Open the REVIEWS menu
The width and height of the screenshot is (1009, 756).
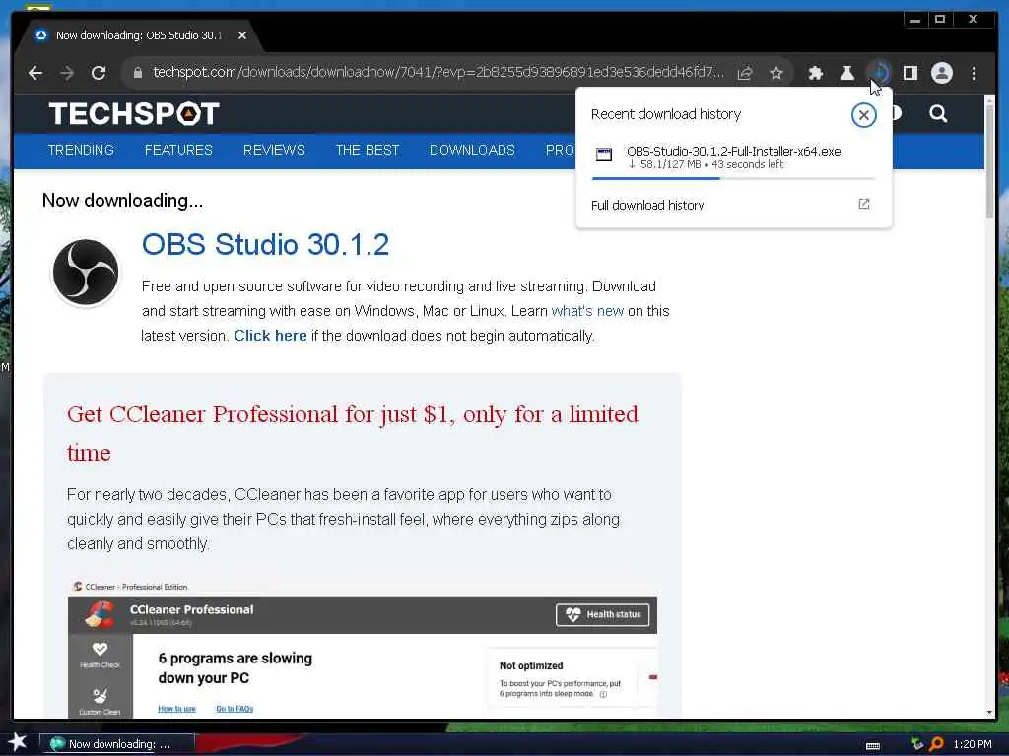pyautogui.click(x=274, y=150)
